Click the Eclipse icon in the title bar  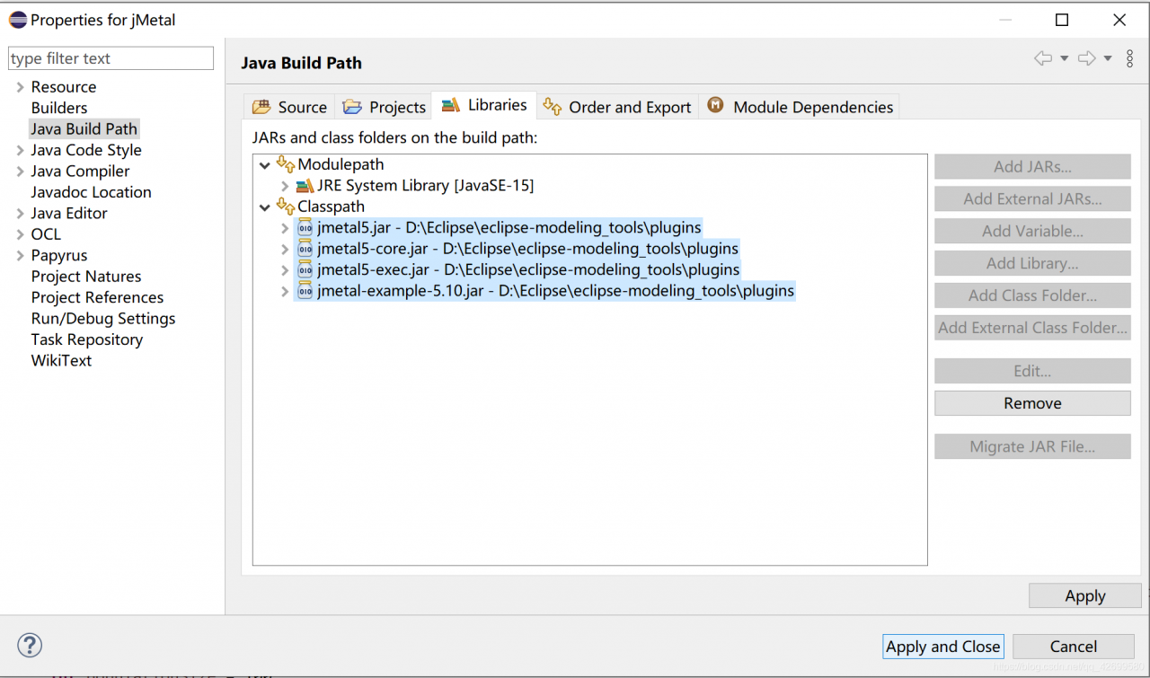(x=17, y=20)
